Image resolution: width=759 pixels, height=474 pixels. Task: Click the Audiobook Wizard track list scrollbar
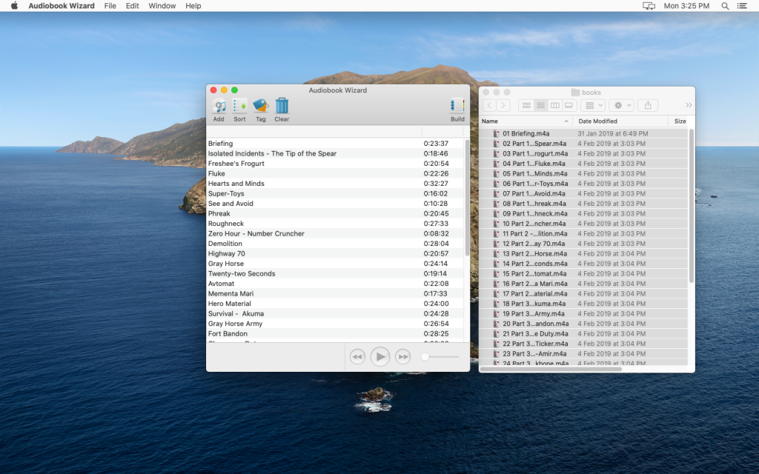coord(467,197)
